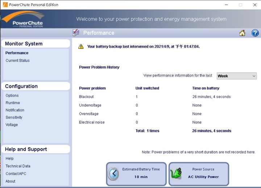Open the Voltage settings page
Viewport: 261px width, 188px height.
click(12, 125)
